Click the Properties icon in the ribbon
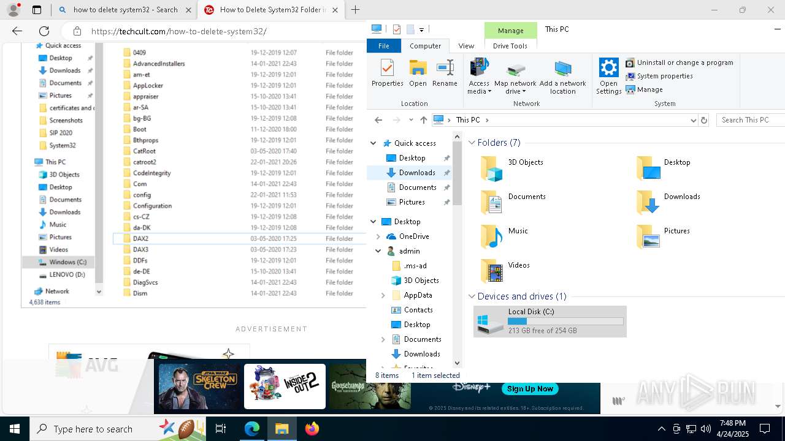This screenshot has height=441, width=785. pyautogui.click(x=387, y=73)
